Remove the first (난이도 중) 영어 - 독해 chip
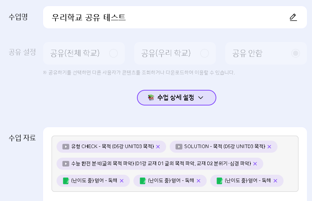312x201 pixels. pyautogui.click(x=121, y=181)
